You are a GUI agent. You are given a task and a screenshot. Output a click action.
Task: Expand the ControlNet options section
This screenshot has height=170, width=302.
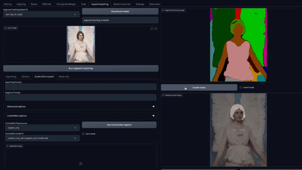click(x=81, y=116)
